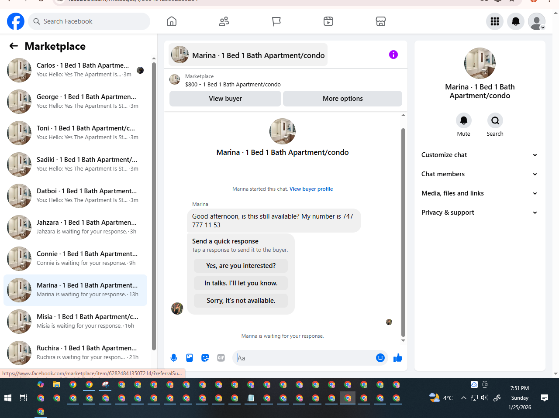Expand Chat members section

coord(480,174)
